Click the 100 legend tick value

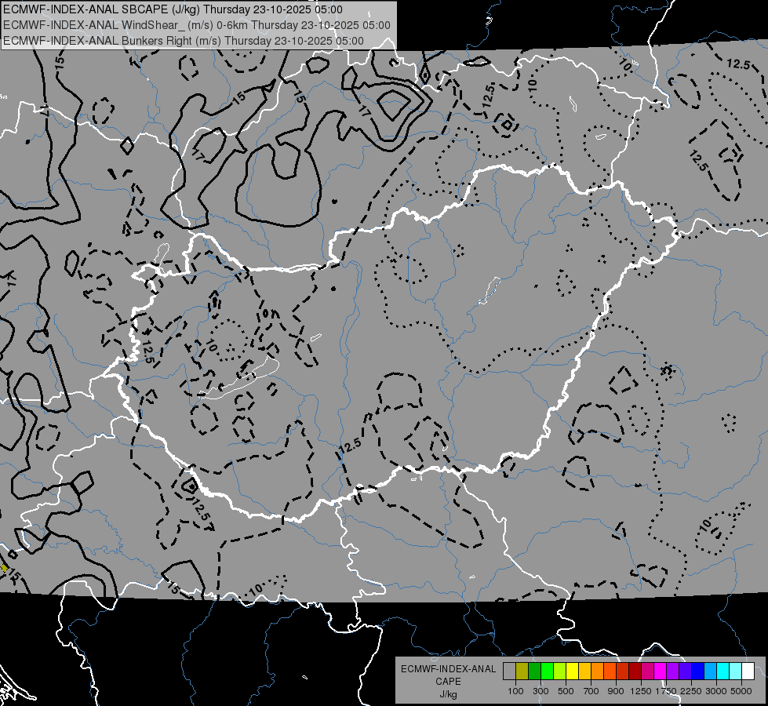pyautogui.click(x=515, y=691)
